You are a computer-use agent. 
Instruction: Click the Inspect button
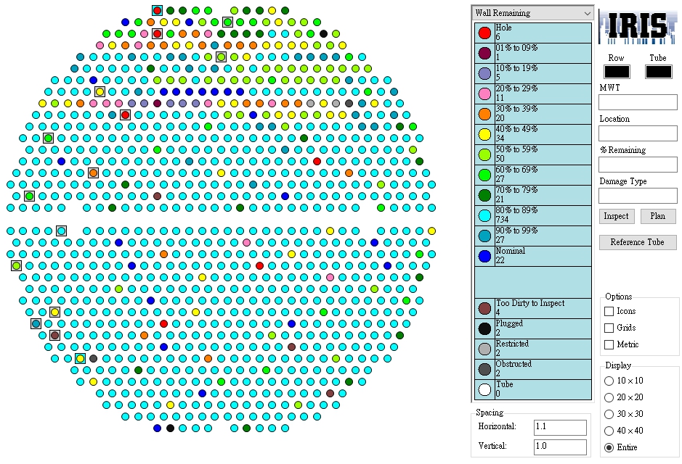617,216
